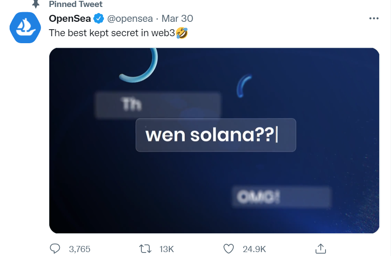This screenshot has width=391, height=256.
Task: Open the three-dot more options menu
Action: coord(374,18)
